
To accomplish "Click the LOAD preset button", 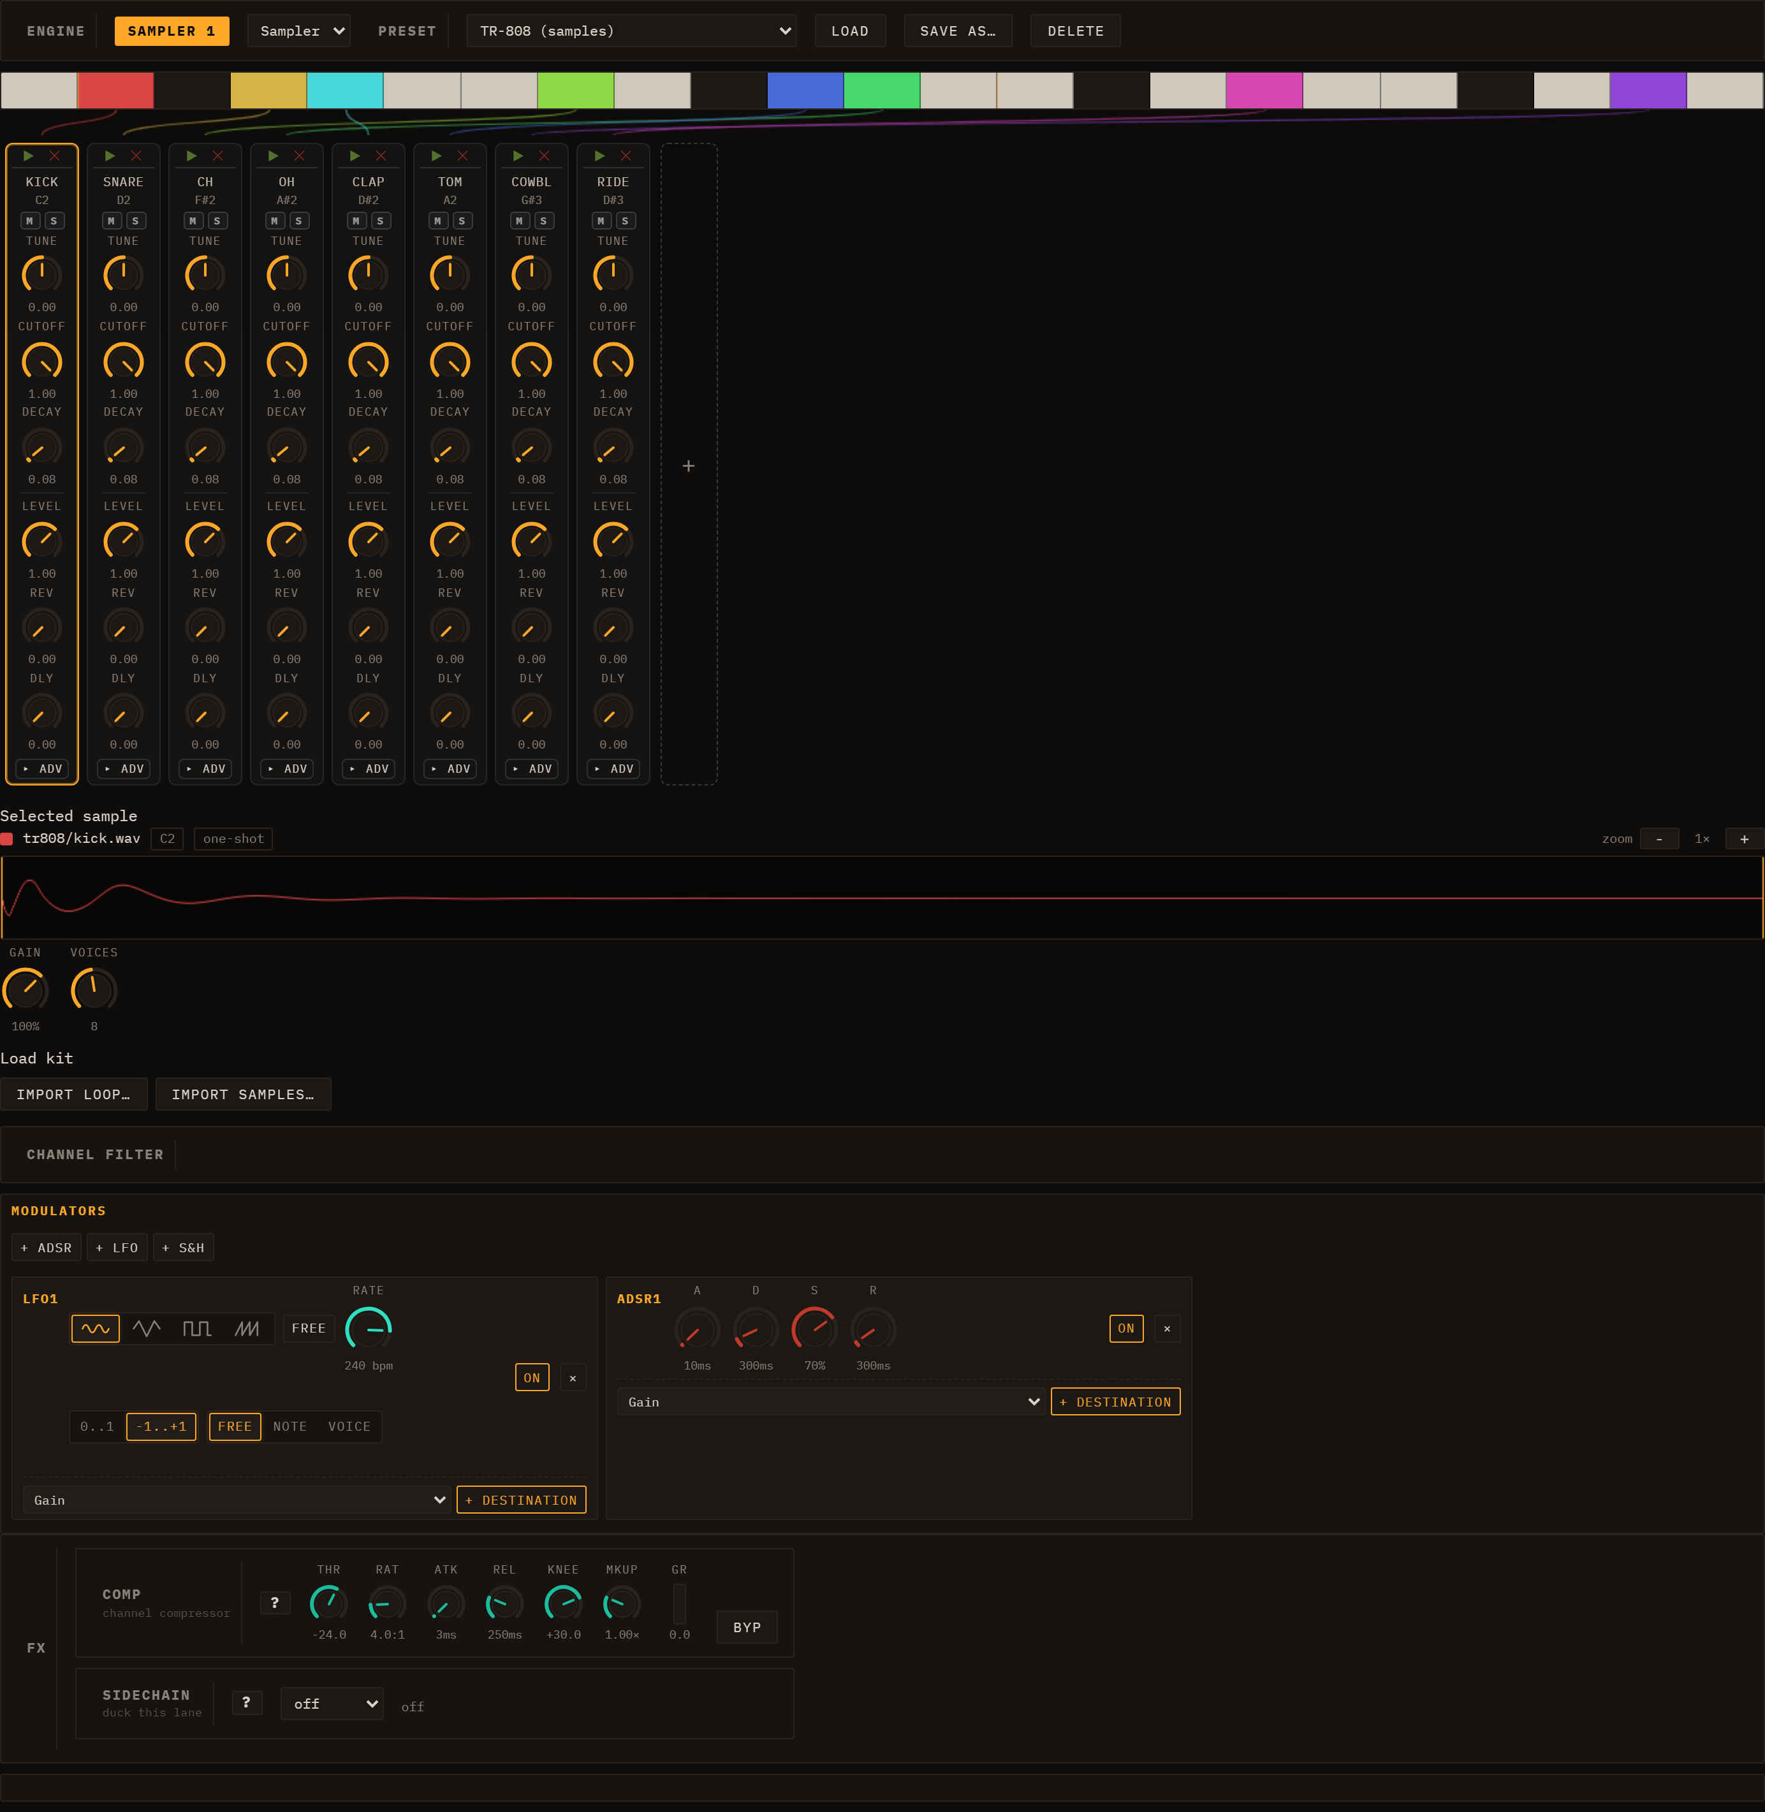I will [850, 31].
